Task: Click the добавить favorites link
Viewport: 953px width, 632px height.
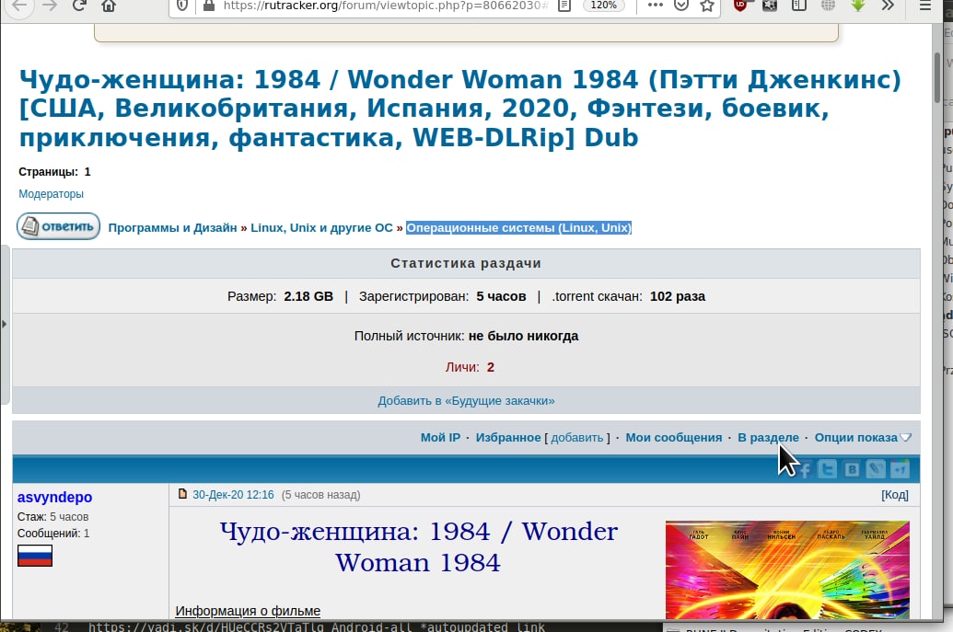Action: click(576, 437)
